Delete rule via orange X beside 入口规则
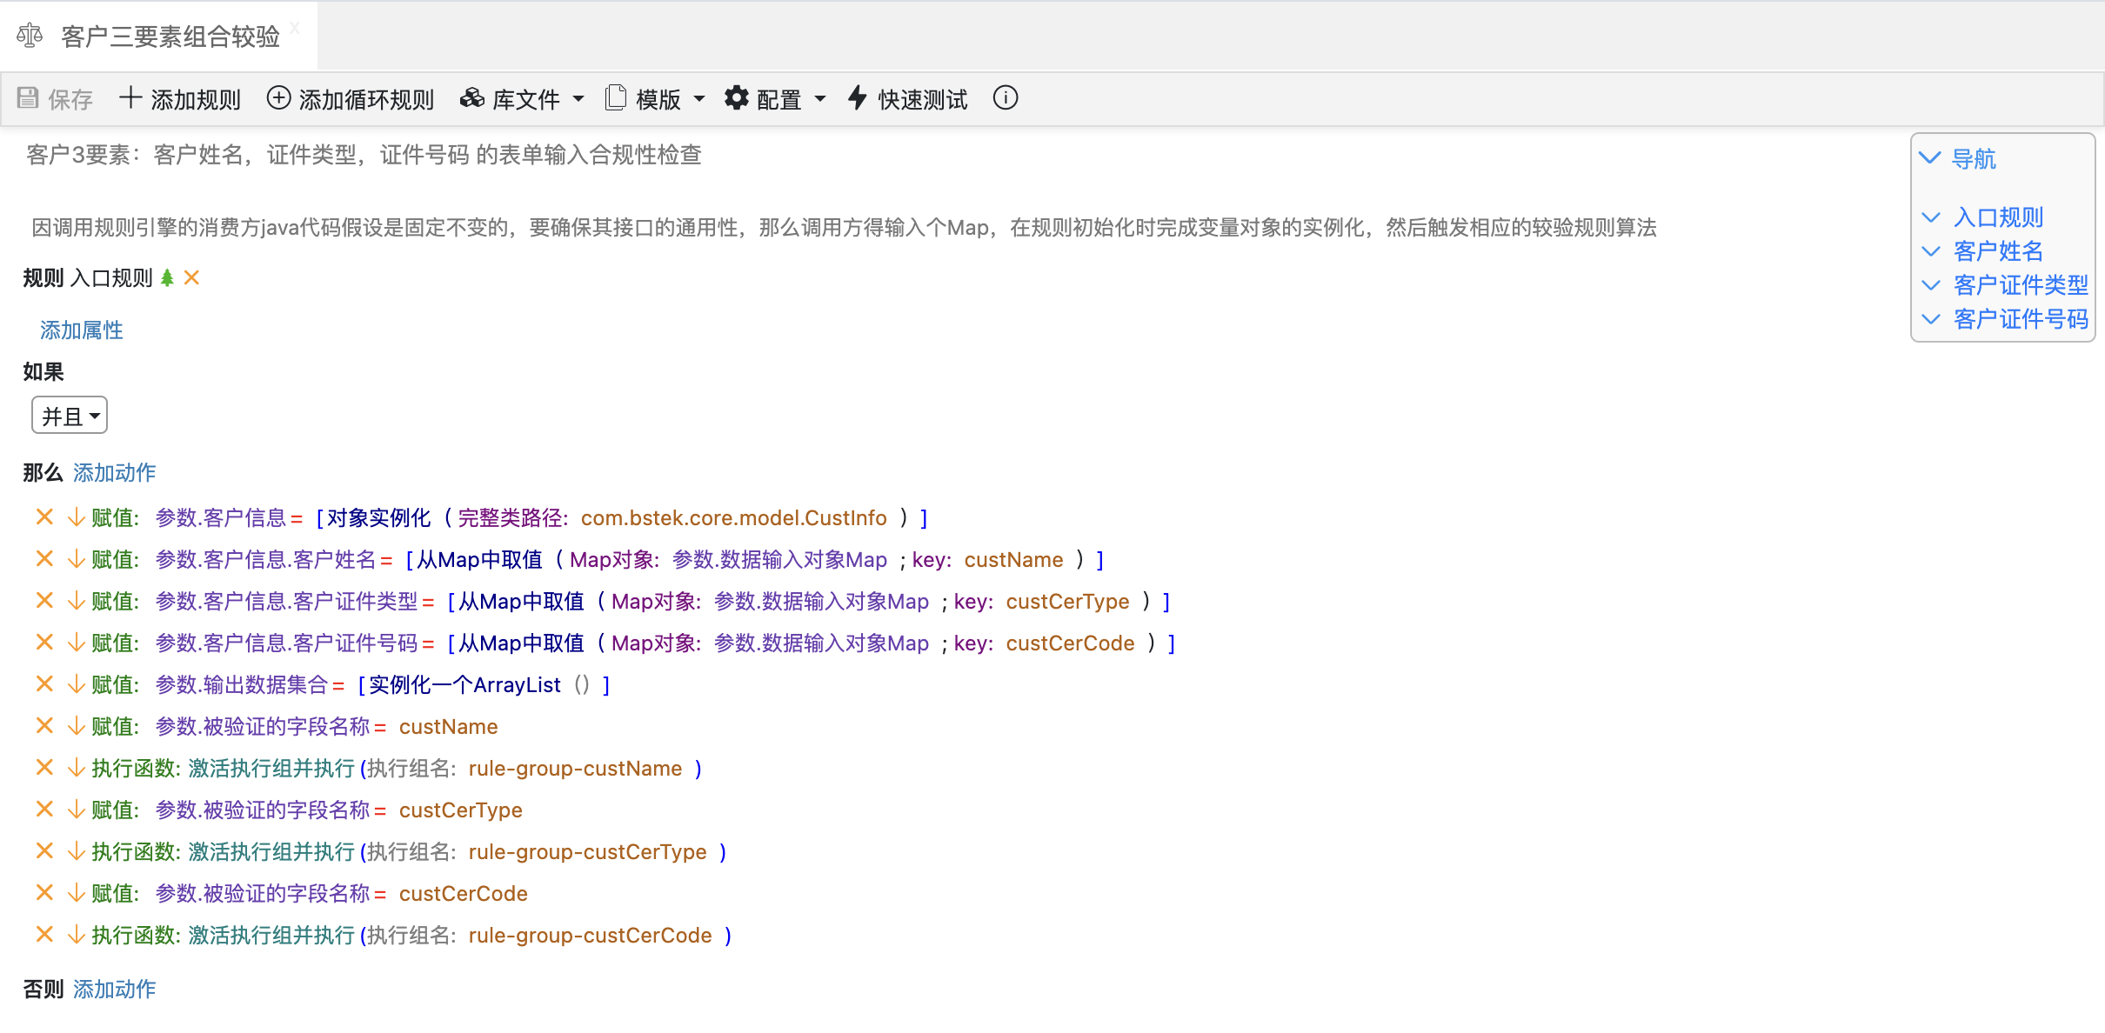This screenshot has width=2105, height=1033. click(192, 278)
